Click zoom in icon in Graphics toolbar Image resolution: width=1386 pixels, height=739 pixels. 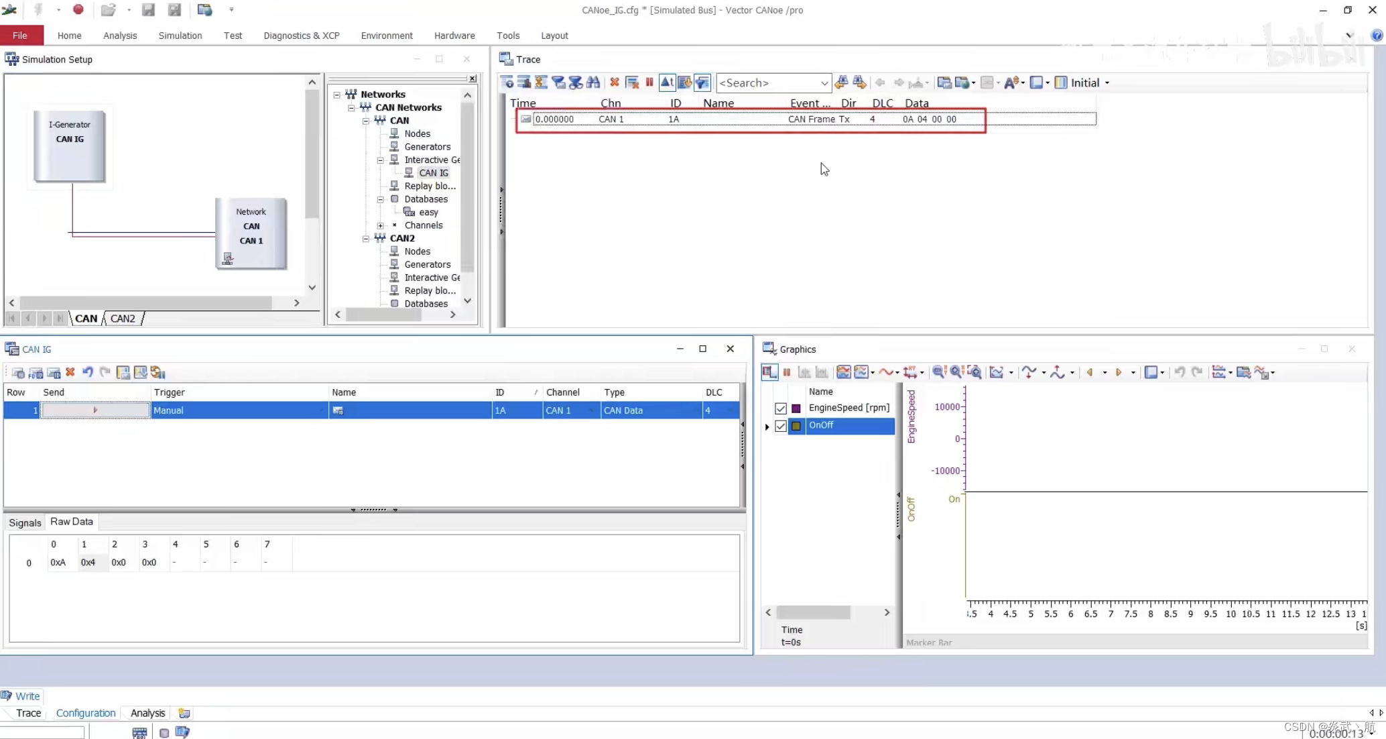tap(956, 372)
